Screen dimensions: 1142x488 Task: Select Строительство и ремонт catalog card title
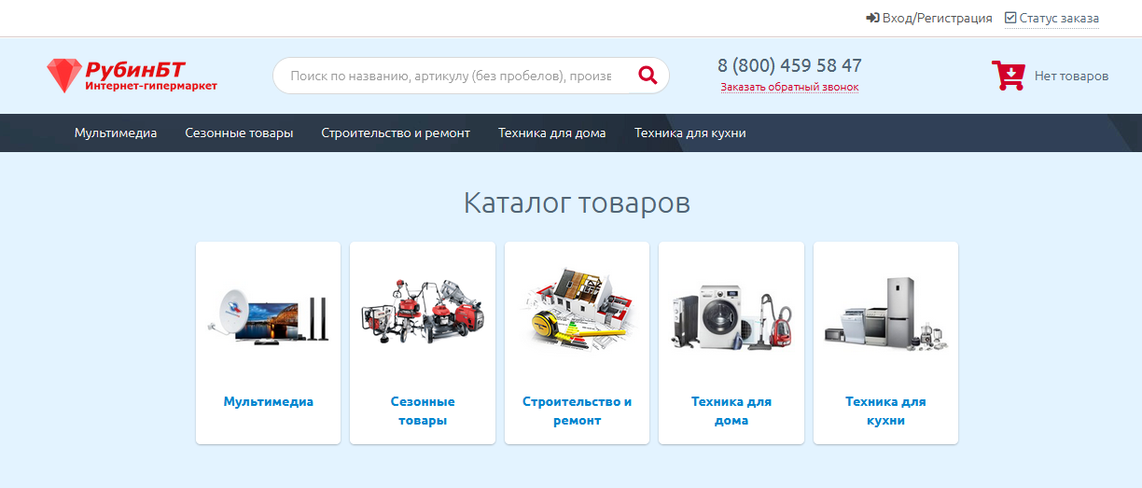578,411
